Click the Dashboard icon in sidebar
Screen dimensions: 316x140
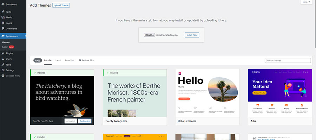(x=3, y=4)
